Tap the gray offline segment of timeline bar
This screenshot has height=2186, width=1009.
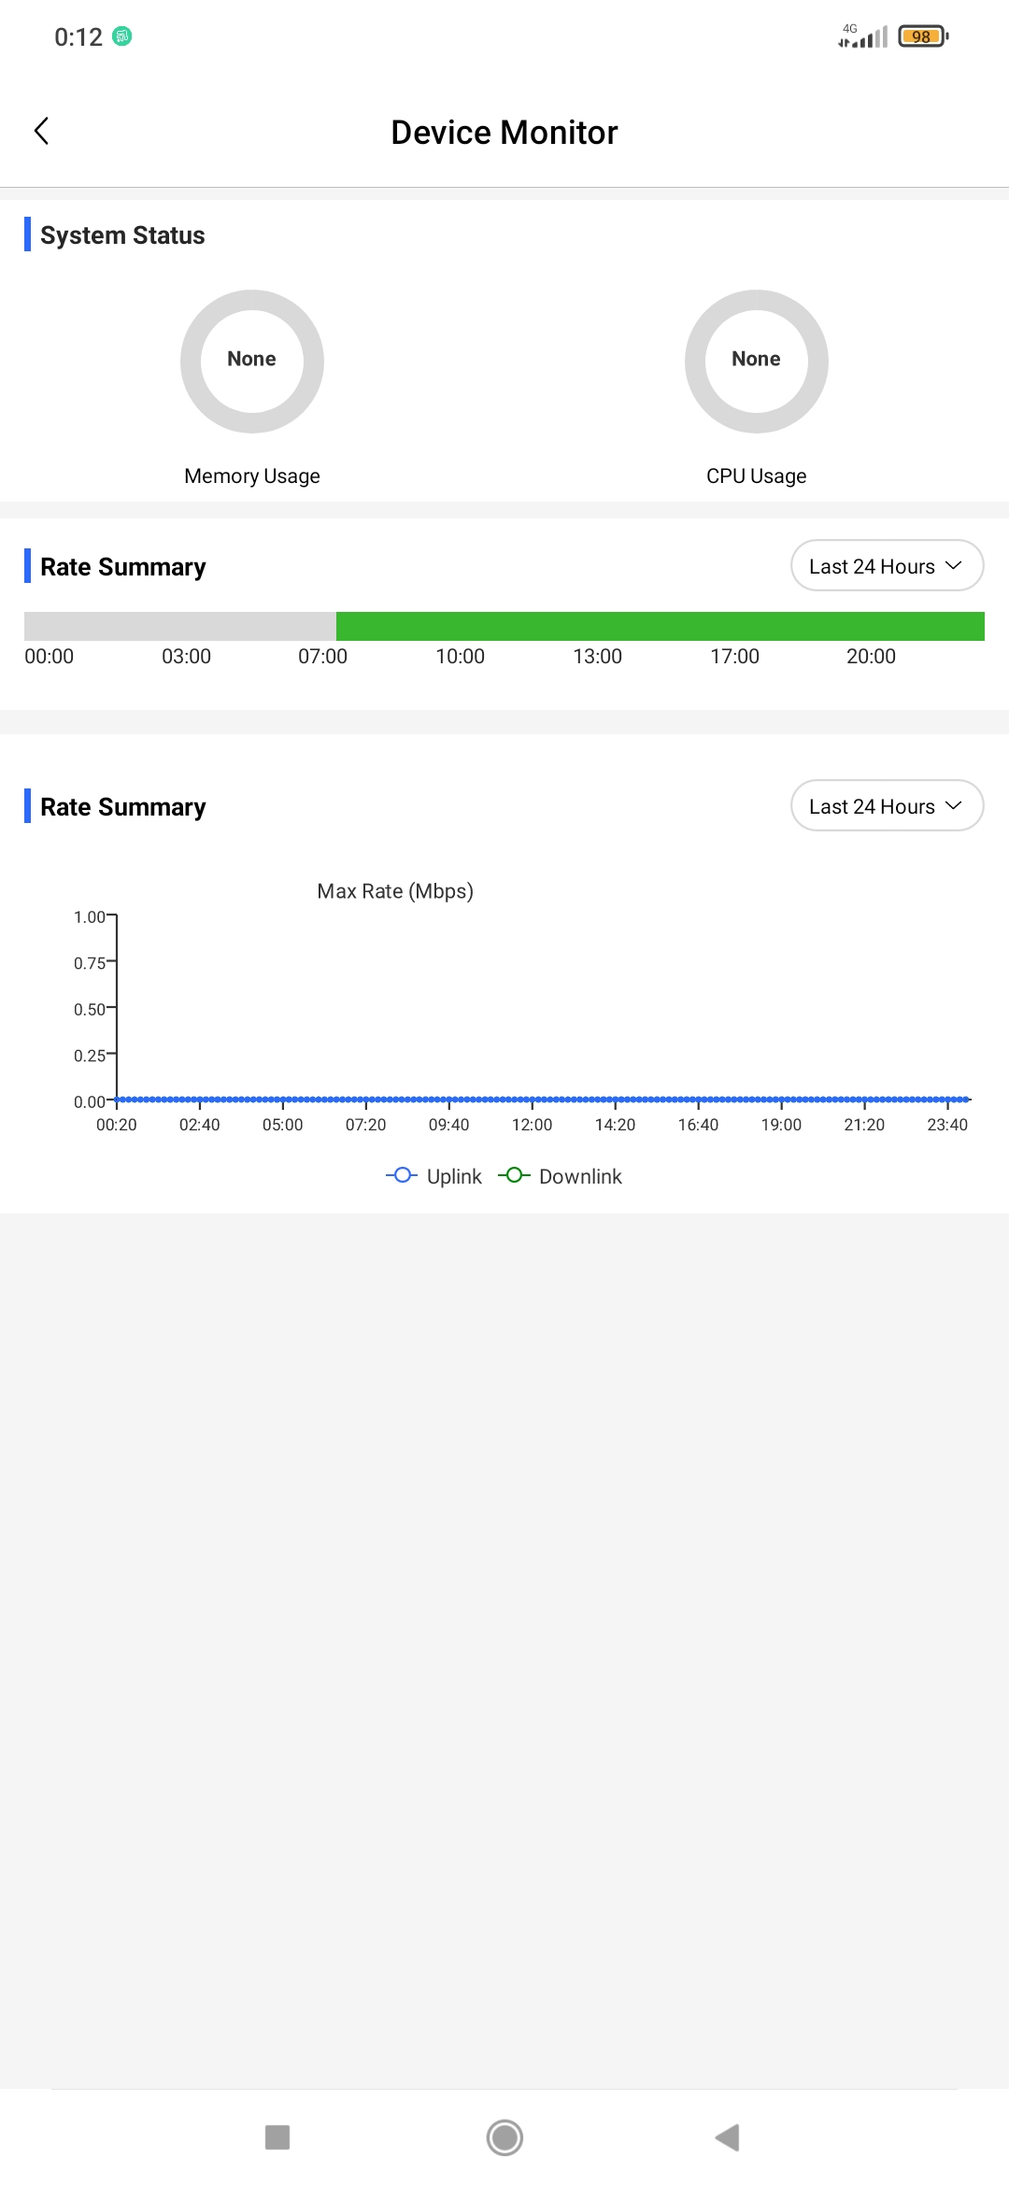pyautogui.click(x=179, y=626)
